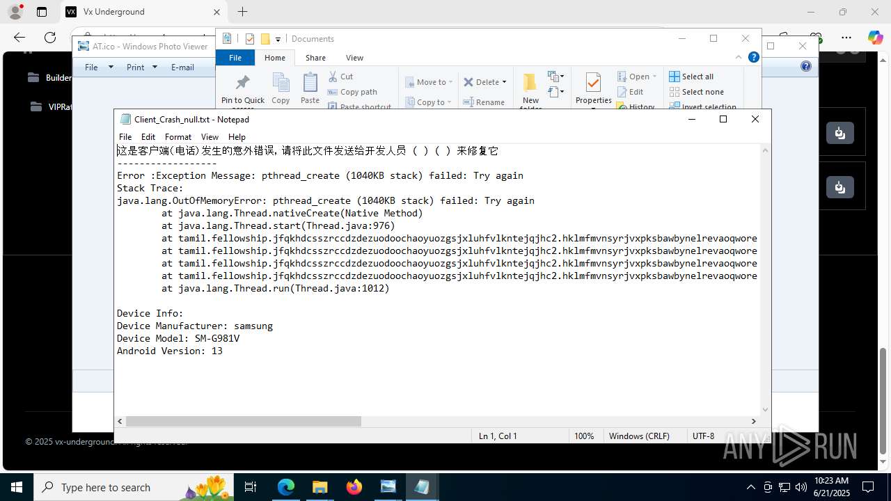Switch to Explorer View tab
Screen dimensions: 891x501
[354, 58]
